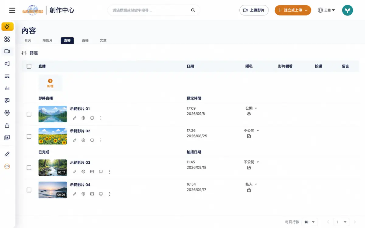365x228 pixels.
Task: Open the rows-per-page dropdown showing 10
Action: (x=310, y=222)
